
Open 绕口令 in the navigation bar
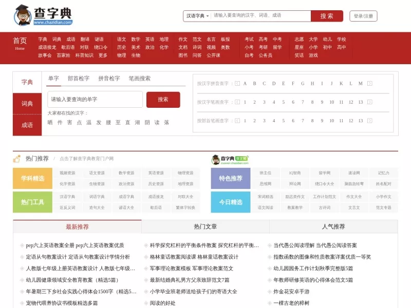(101, 47)
